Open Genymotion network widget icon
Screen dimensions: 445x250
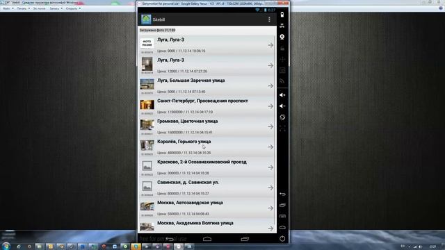[x=282, y=81]
